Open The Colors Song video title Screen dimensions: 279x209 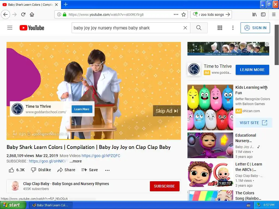[248, 195]
